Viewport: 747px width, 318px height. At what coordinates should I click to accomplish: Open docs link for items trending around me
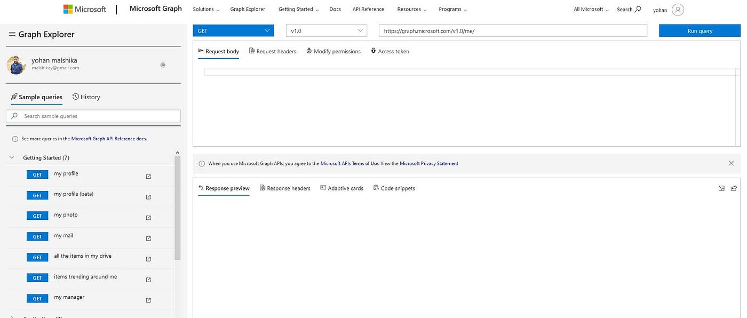tap(148, 280)
